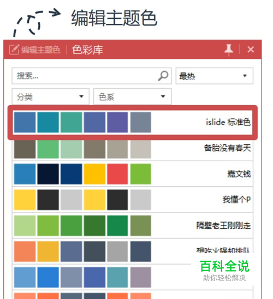The height and width of the screenshot is (299, 273).
Task: Pin the color library panel
Action: pos(229,50)
